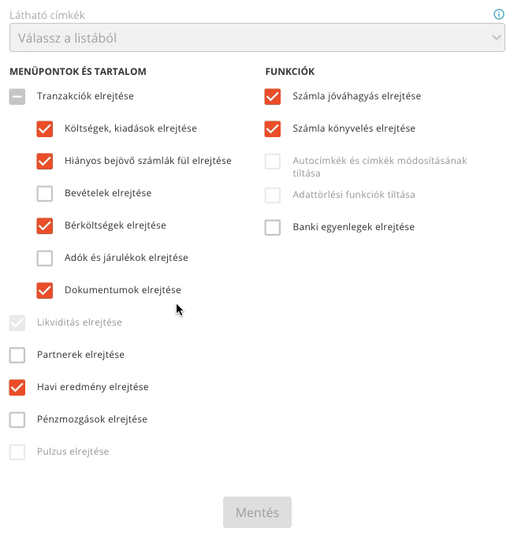Uncheck Költségek, kiadások elrejtése

click(x=45, y=129)
